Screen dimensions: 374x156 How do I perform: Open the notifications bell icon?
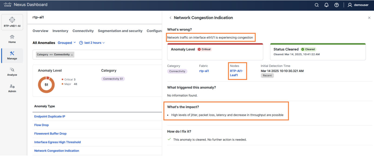(x=326, y=5)
